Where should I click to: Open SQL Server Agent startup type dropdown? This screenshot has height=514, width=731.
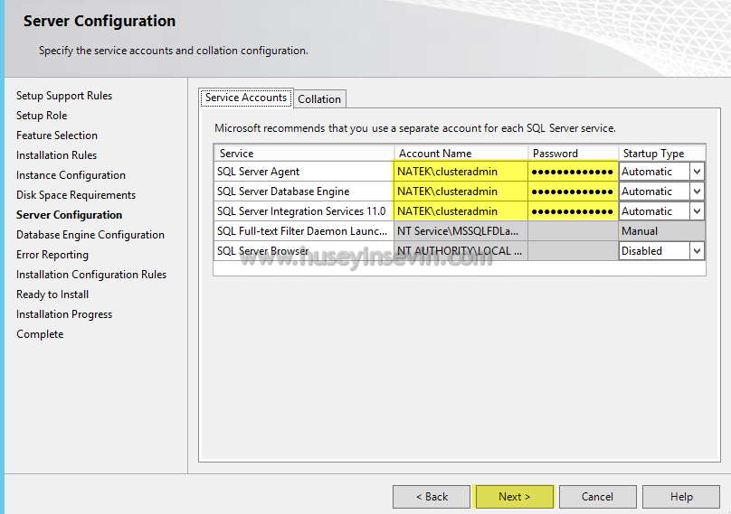(x=697, y=172)
